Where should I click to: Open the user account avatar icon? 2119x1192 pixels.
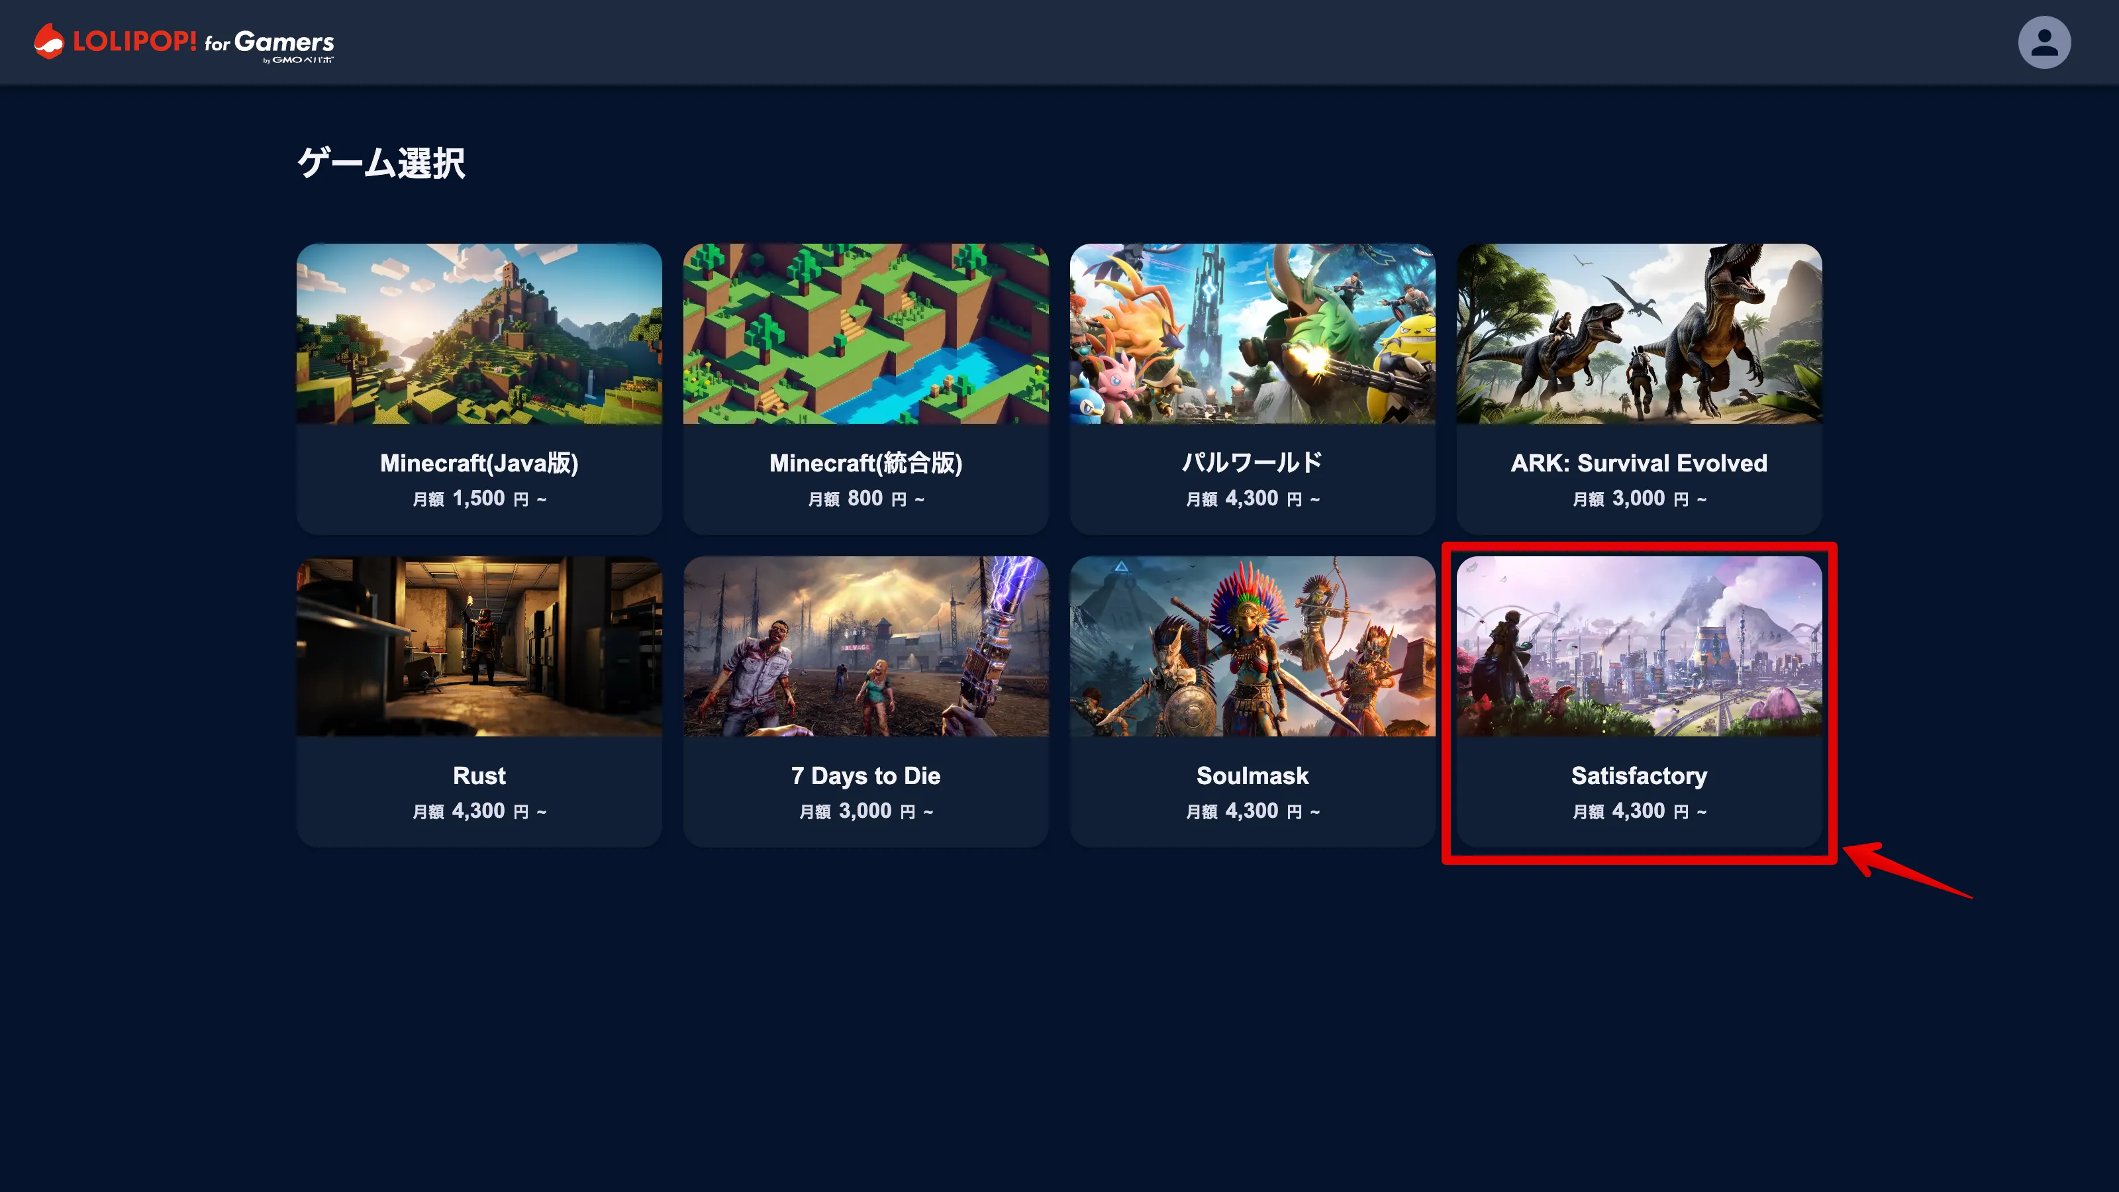tap(2044, 42)
